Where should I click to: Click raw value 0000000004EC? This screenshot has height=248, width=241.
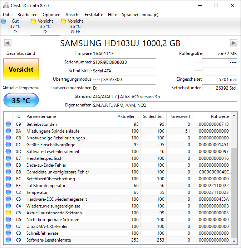point(214,172)
